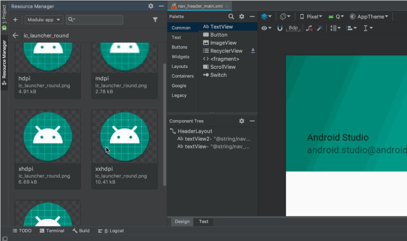This screenshot has height=241, width=407.
Task: Select Containers palette category
Action: click(x=182, y=76)
